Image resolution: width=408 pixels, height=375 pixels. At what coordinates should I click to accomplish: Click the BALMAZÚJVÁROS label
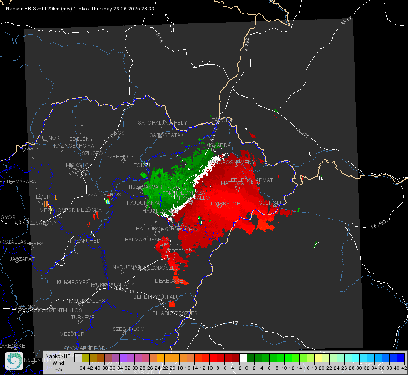147,239
